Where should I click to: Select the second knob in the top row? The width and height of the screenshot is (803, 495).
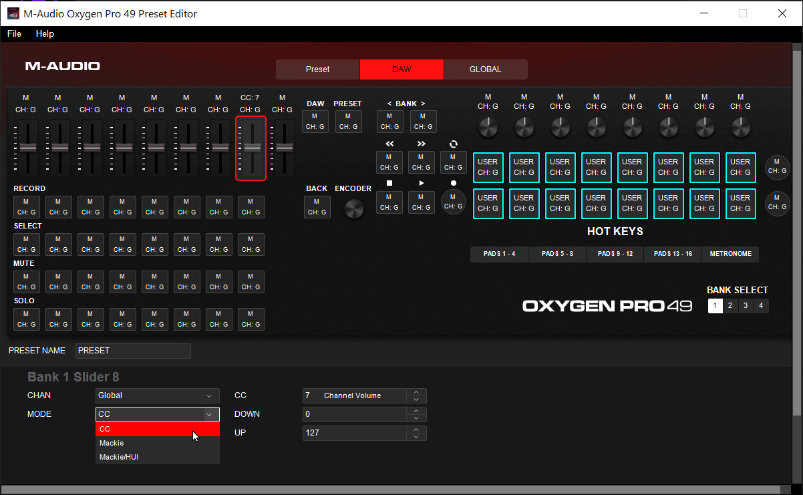[x=524, y=126]
